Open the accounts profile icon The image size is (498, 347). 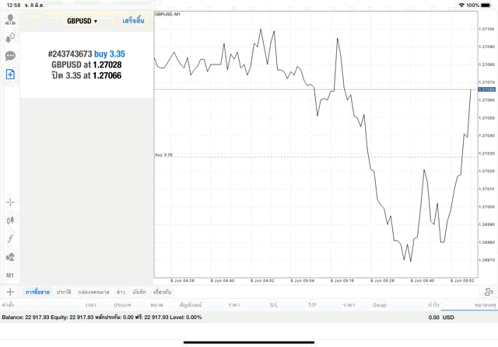pos(10,19)
